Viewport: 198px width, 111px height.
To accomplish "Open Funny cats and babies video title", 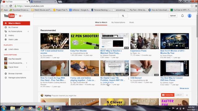I will [x=83, y=79].
